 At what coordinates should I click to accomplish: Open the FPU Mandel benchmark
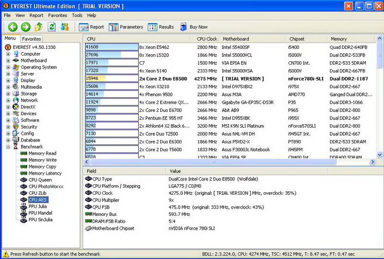click(x=40, y=213)
